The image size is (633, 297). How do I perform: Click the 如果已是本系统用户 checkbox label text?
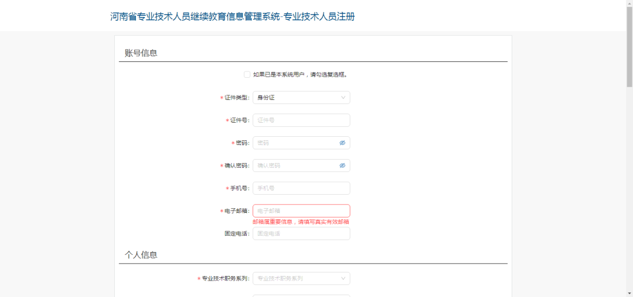click(301, 75)
